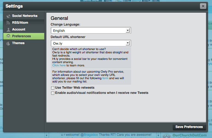Click the RSS feed icon in the sidebar
The height and width of the screenshot is (138, 212).
click(8, 23)
